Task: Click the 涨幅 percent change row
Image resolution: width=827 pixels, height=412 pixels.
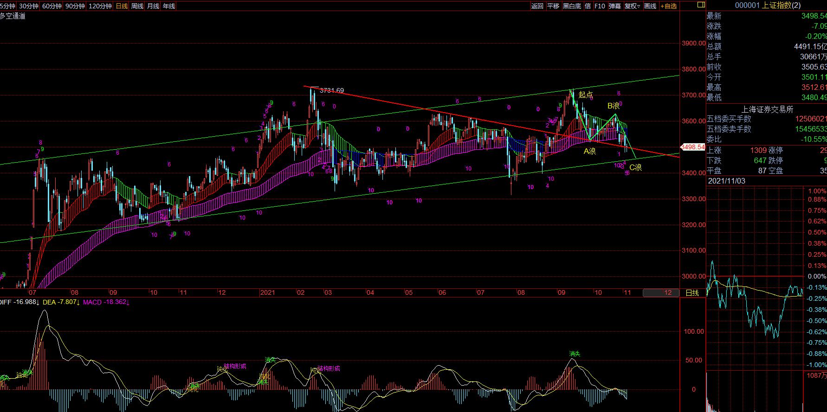Action: point(767,37)
